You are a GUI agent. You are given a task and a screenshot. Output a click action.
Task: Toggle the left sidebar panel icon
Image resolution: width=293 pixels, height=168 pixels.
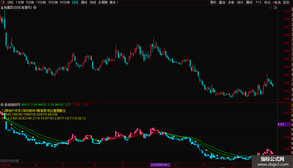(x=3, y=2)
